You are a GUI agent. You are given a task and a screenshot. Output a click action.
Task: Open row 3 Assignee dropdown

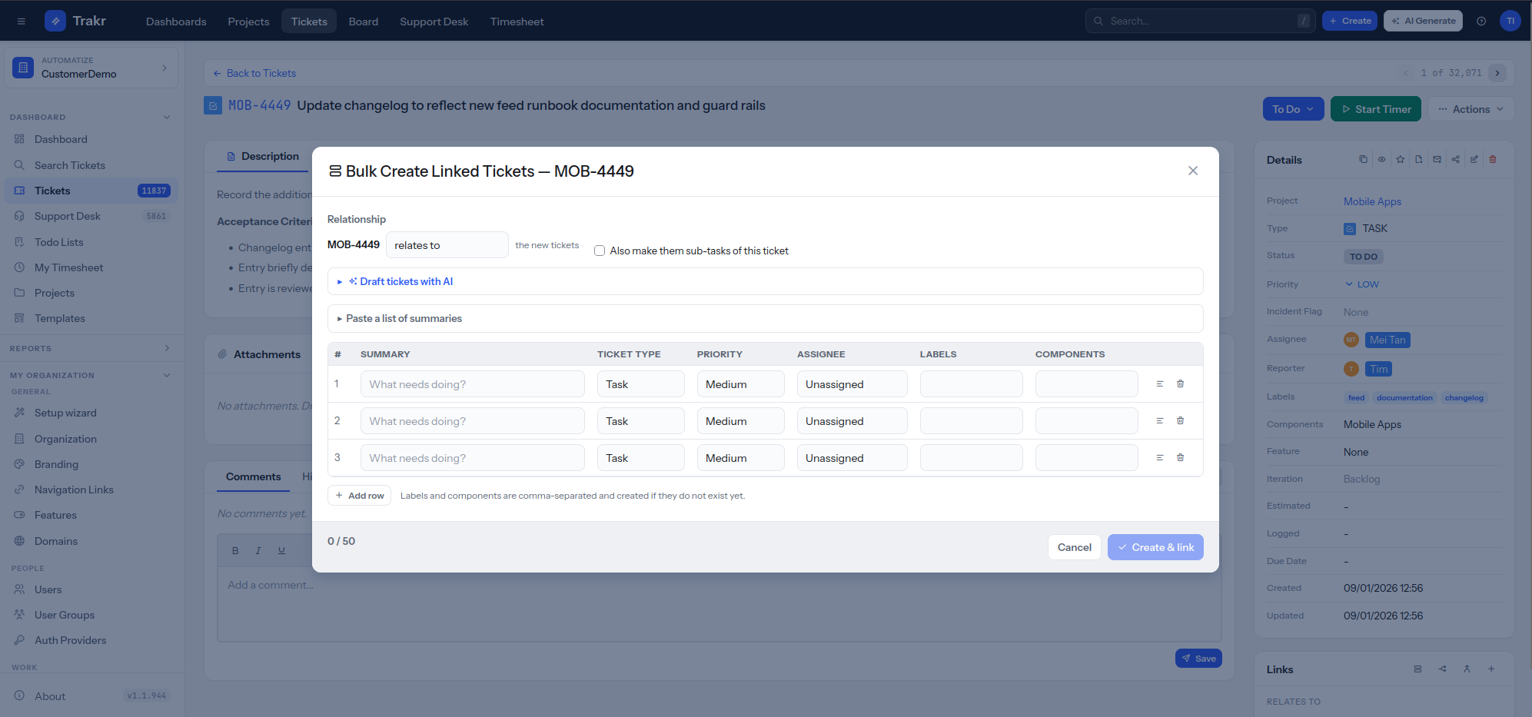pos(852,458)
